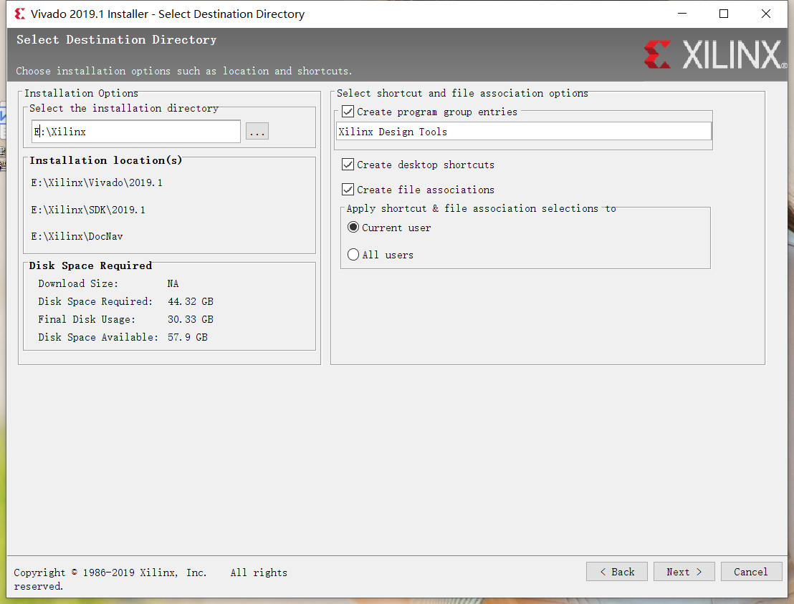Click the Xilinx Design Tools group name field
The image size is (794, 604).
[x=524, y=132]
